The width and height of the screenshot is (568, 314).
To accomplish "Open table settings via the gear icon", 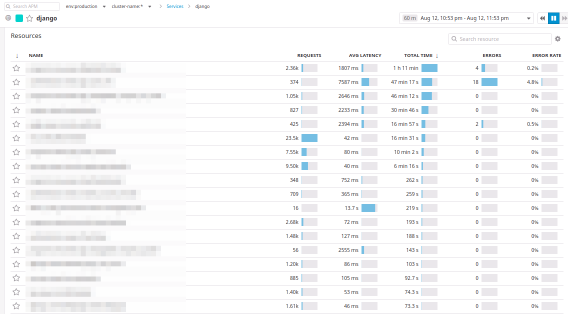I will 558,38.
